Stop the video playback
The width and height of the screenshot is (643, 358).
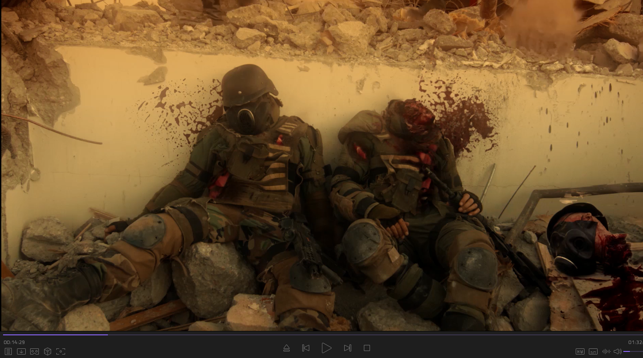tap(367, 348)
